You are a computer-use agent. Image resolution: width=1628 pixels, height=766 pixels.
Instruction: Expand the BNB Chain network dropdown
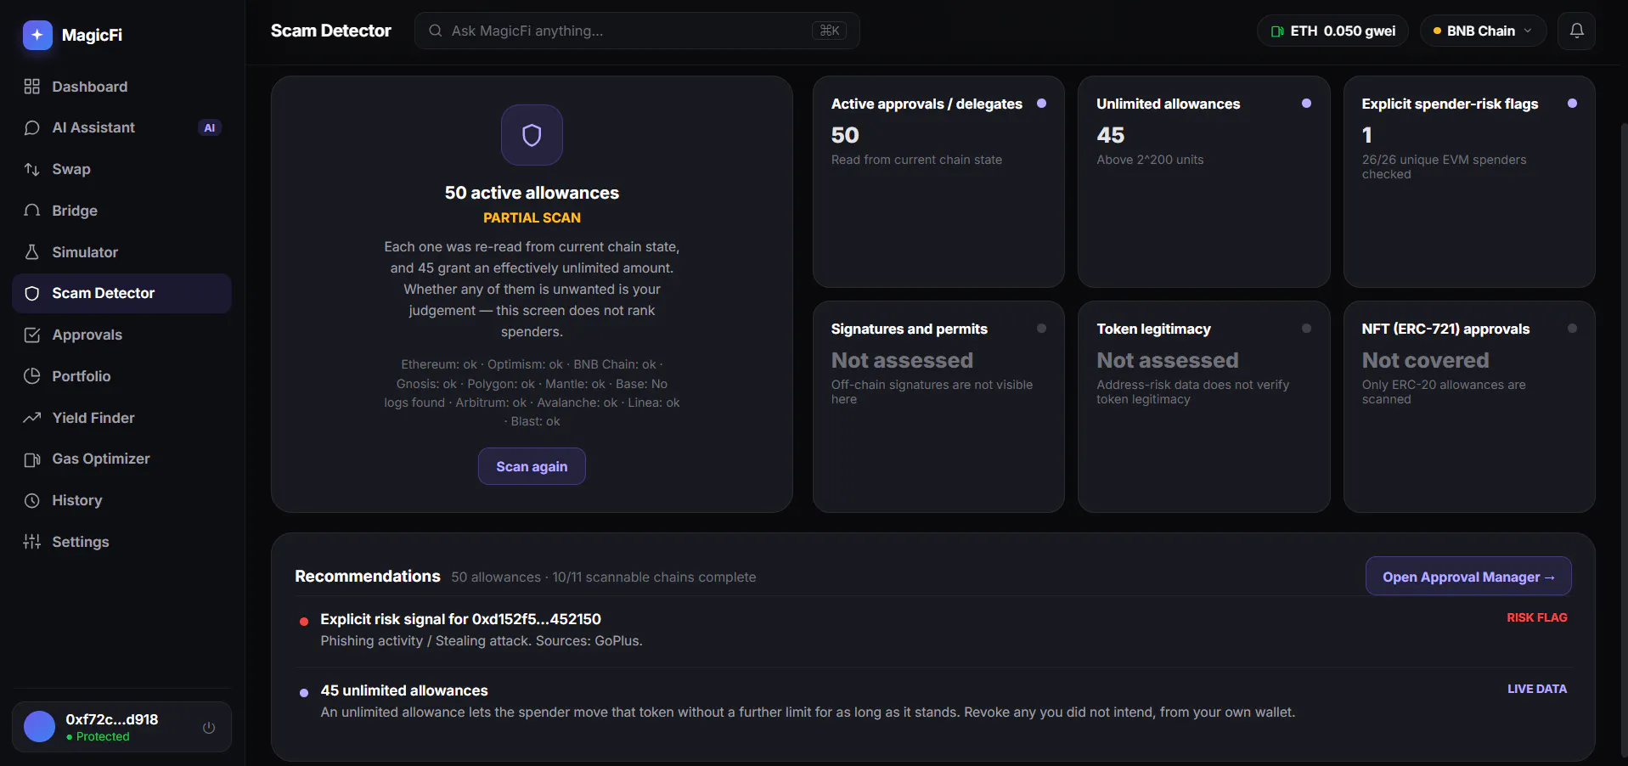(x=1483, y=31)
